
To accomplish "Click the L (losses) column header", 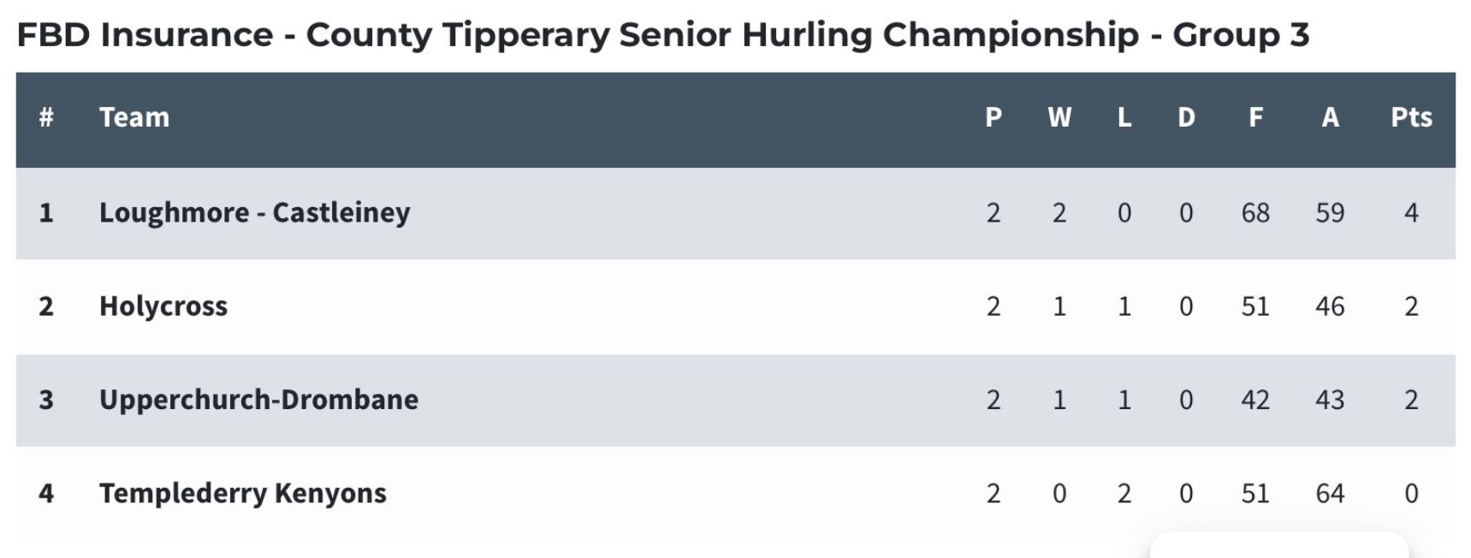I will pos(1124,117).
